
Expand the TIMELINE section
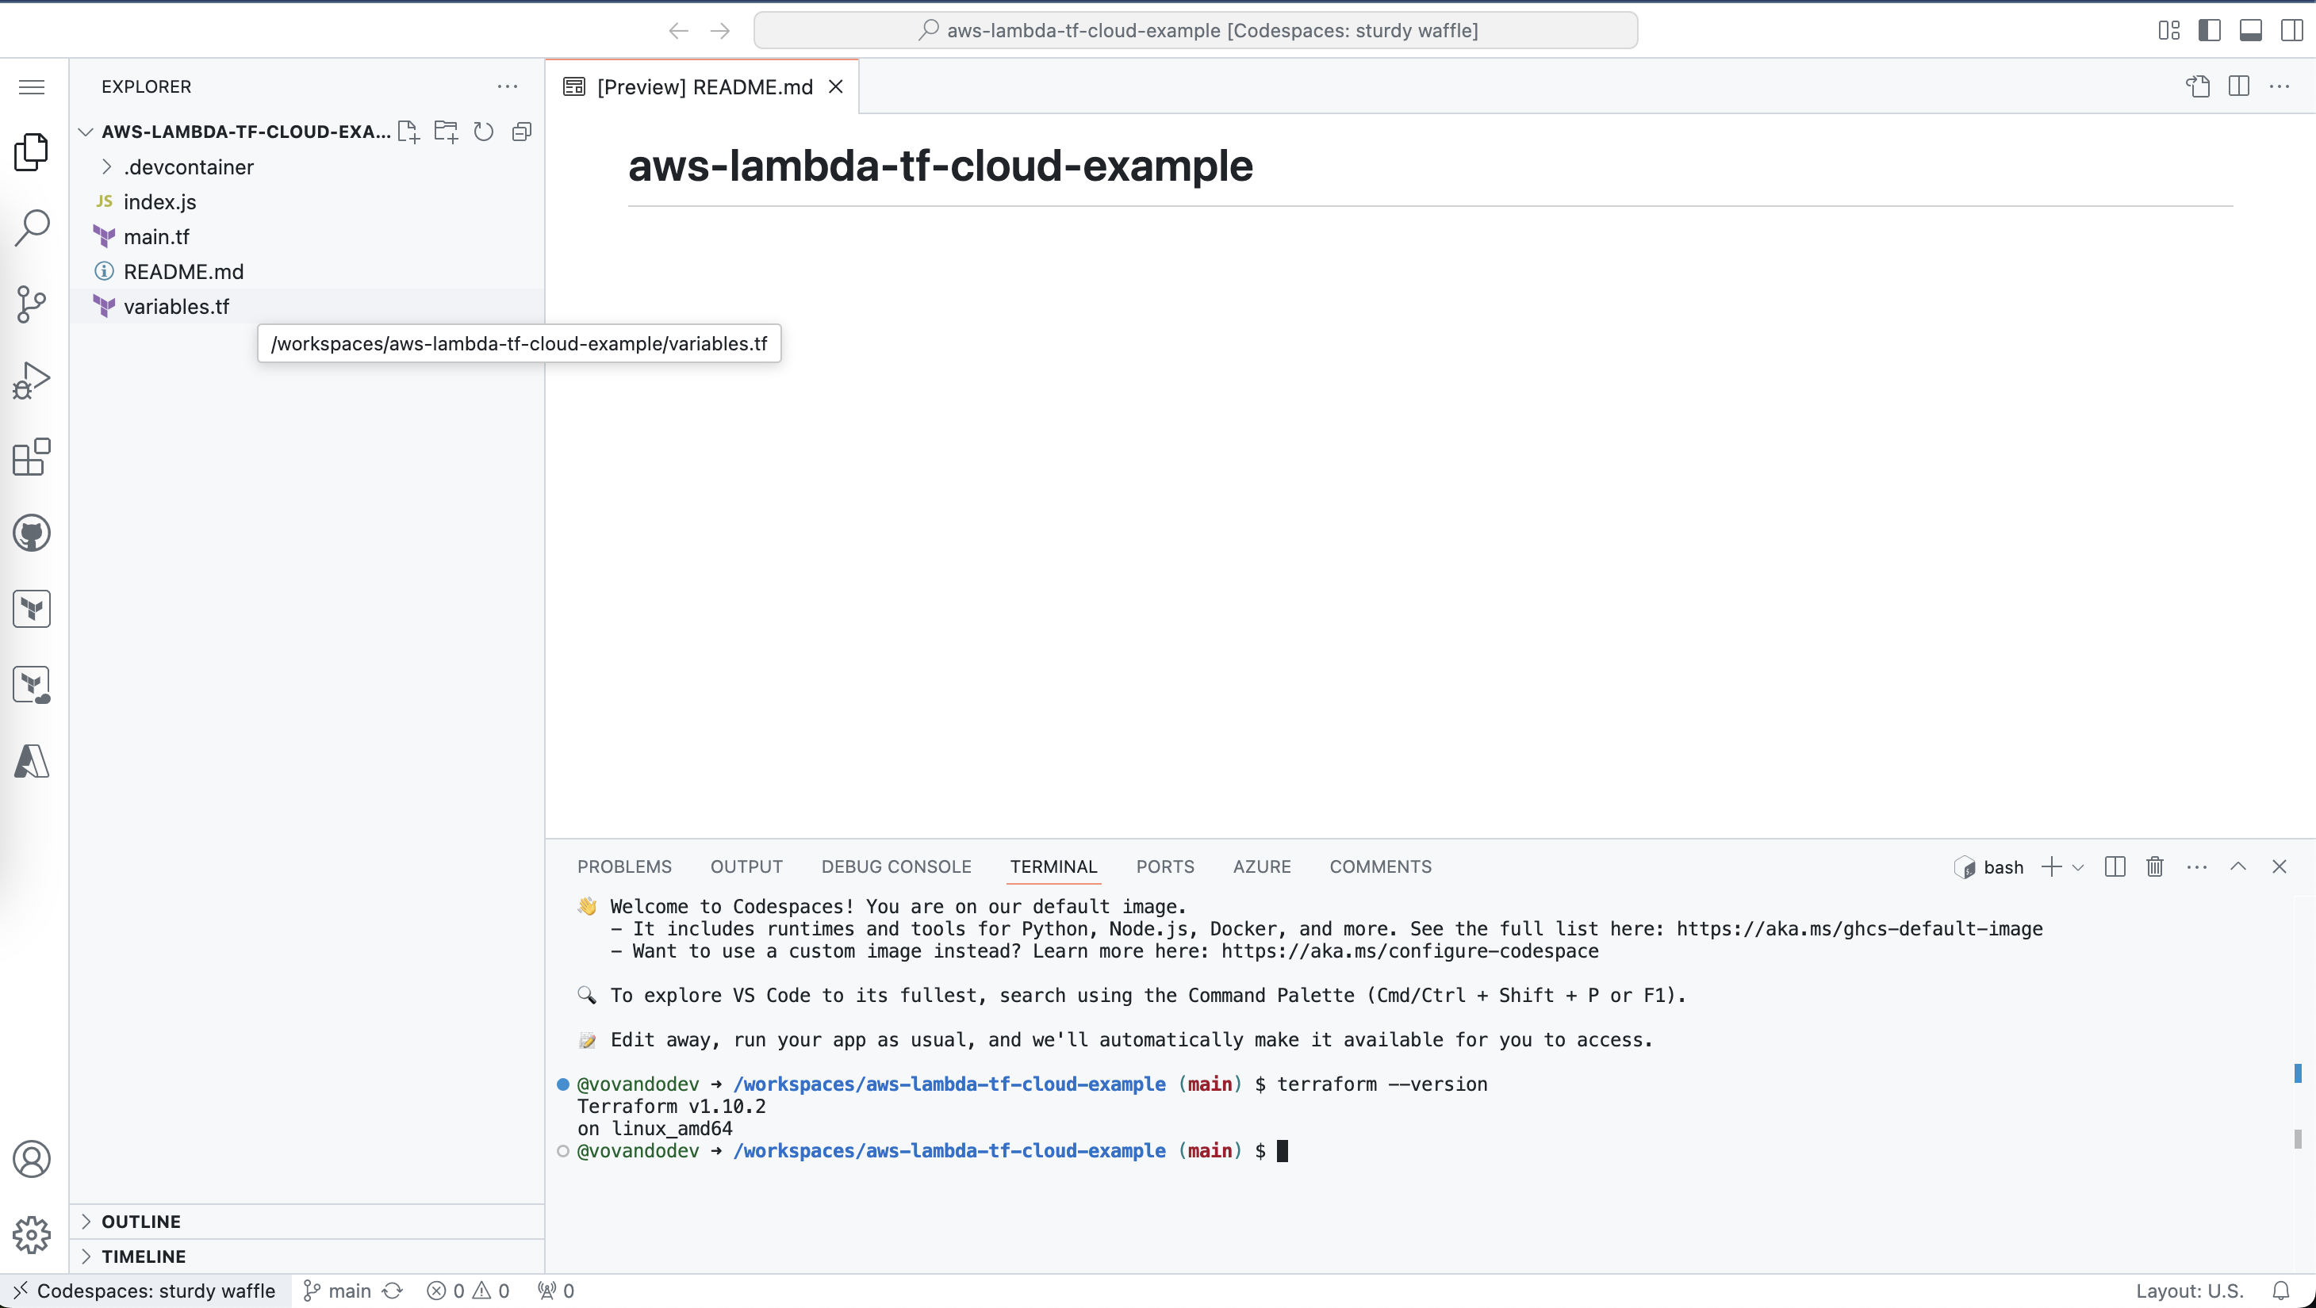(307, 1256)
